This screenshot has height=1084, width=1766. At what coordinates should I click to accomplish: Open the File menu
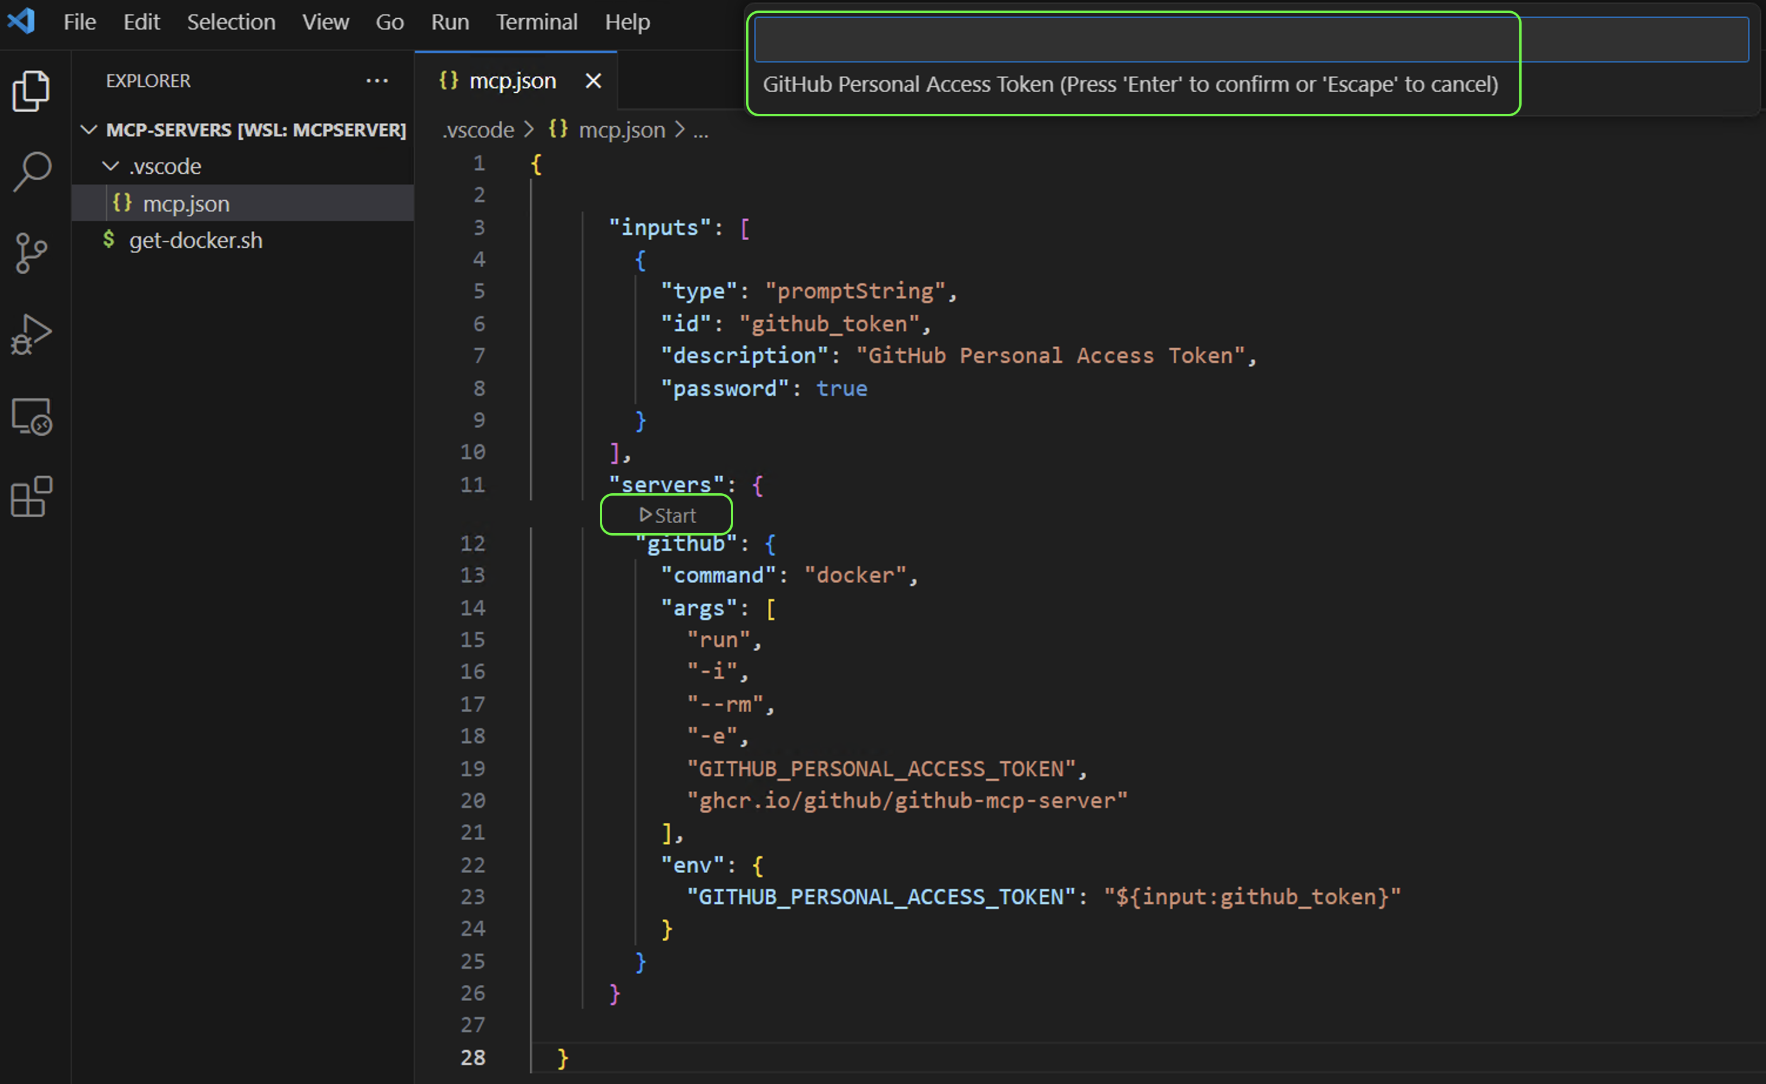pyautogui.click(x=80, y=22)
